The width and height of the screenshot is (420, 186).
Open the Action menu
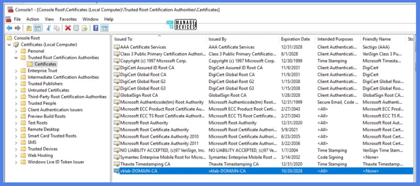(33, 19)
